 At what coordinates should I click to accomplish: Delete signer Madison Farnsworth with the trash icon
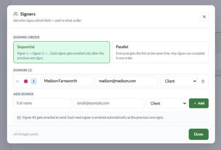pos(203,81)
